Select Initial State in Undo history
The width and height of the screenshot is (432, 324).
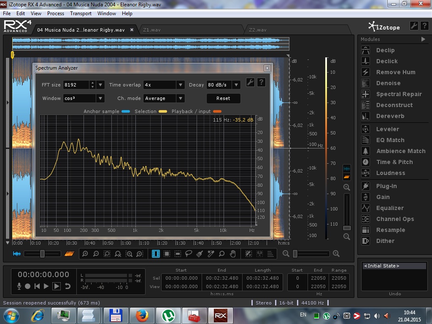(394, 266)
